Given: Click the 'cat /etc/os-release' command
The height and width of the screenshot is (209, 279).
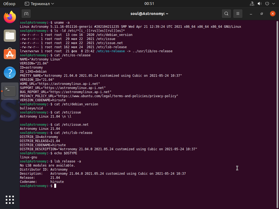Looking at the screenshot, I should coord(72,55).
